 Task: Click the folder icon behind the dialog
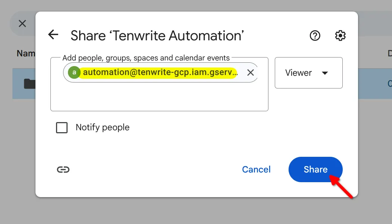(29, 84)
